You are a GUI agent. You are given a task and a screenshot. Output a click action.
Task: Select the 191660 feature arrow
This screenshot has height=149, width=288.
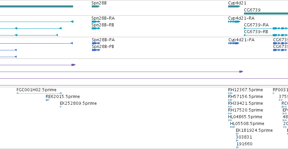[238, 147]
